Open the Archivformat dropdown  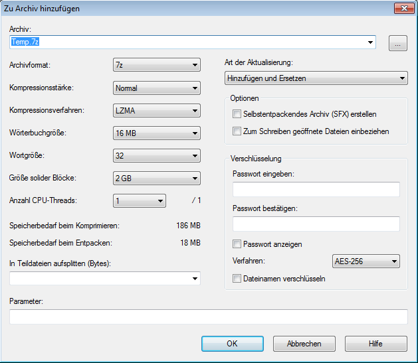[156, 65]
